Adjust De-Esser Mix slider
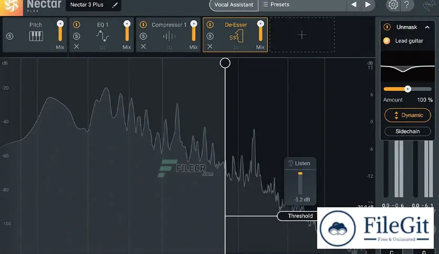The image size is (439, 254). coord(260,31)
